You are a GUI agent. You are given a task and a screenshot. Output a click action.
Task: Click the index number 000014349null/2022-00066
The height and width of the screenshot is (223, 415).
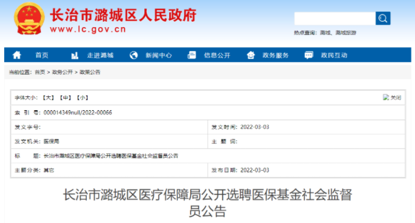click(x=77, y=113)
